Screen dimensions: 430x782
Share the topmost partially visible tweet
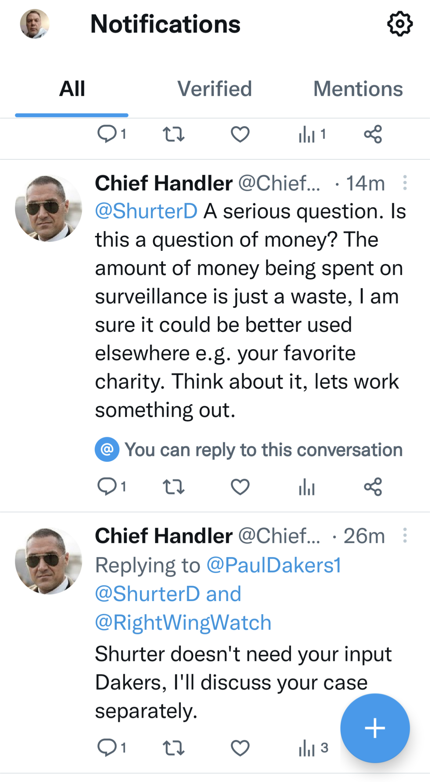373,134
